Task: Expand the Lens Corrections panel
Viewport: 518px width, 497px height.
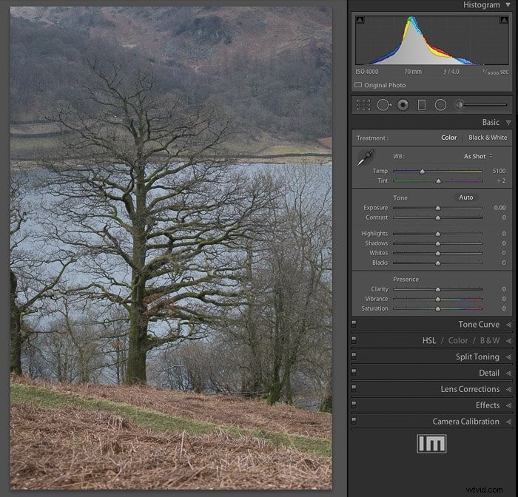Action: pos(508,389)
